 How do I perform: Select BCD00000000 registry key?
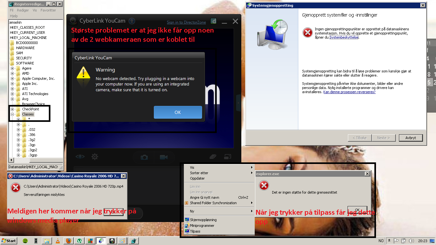27,43
